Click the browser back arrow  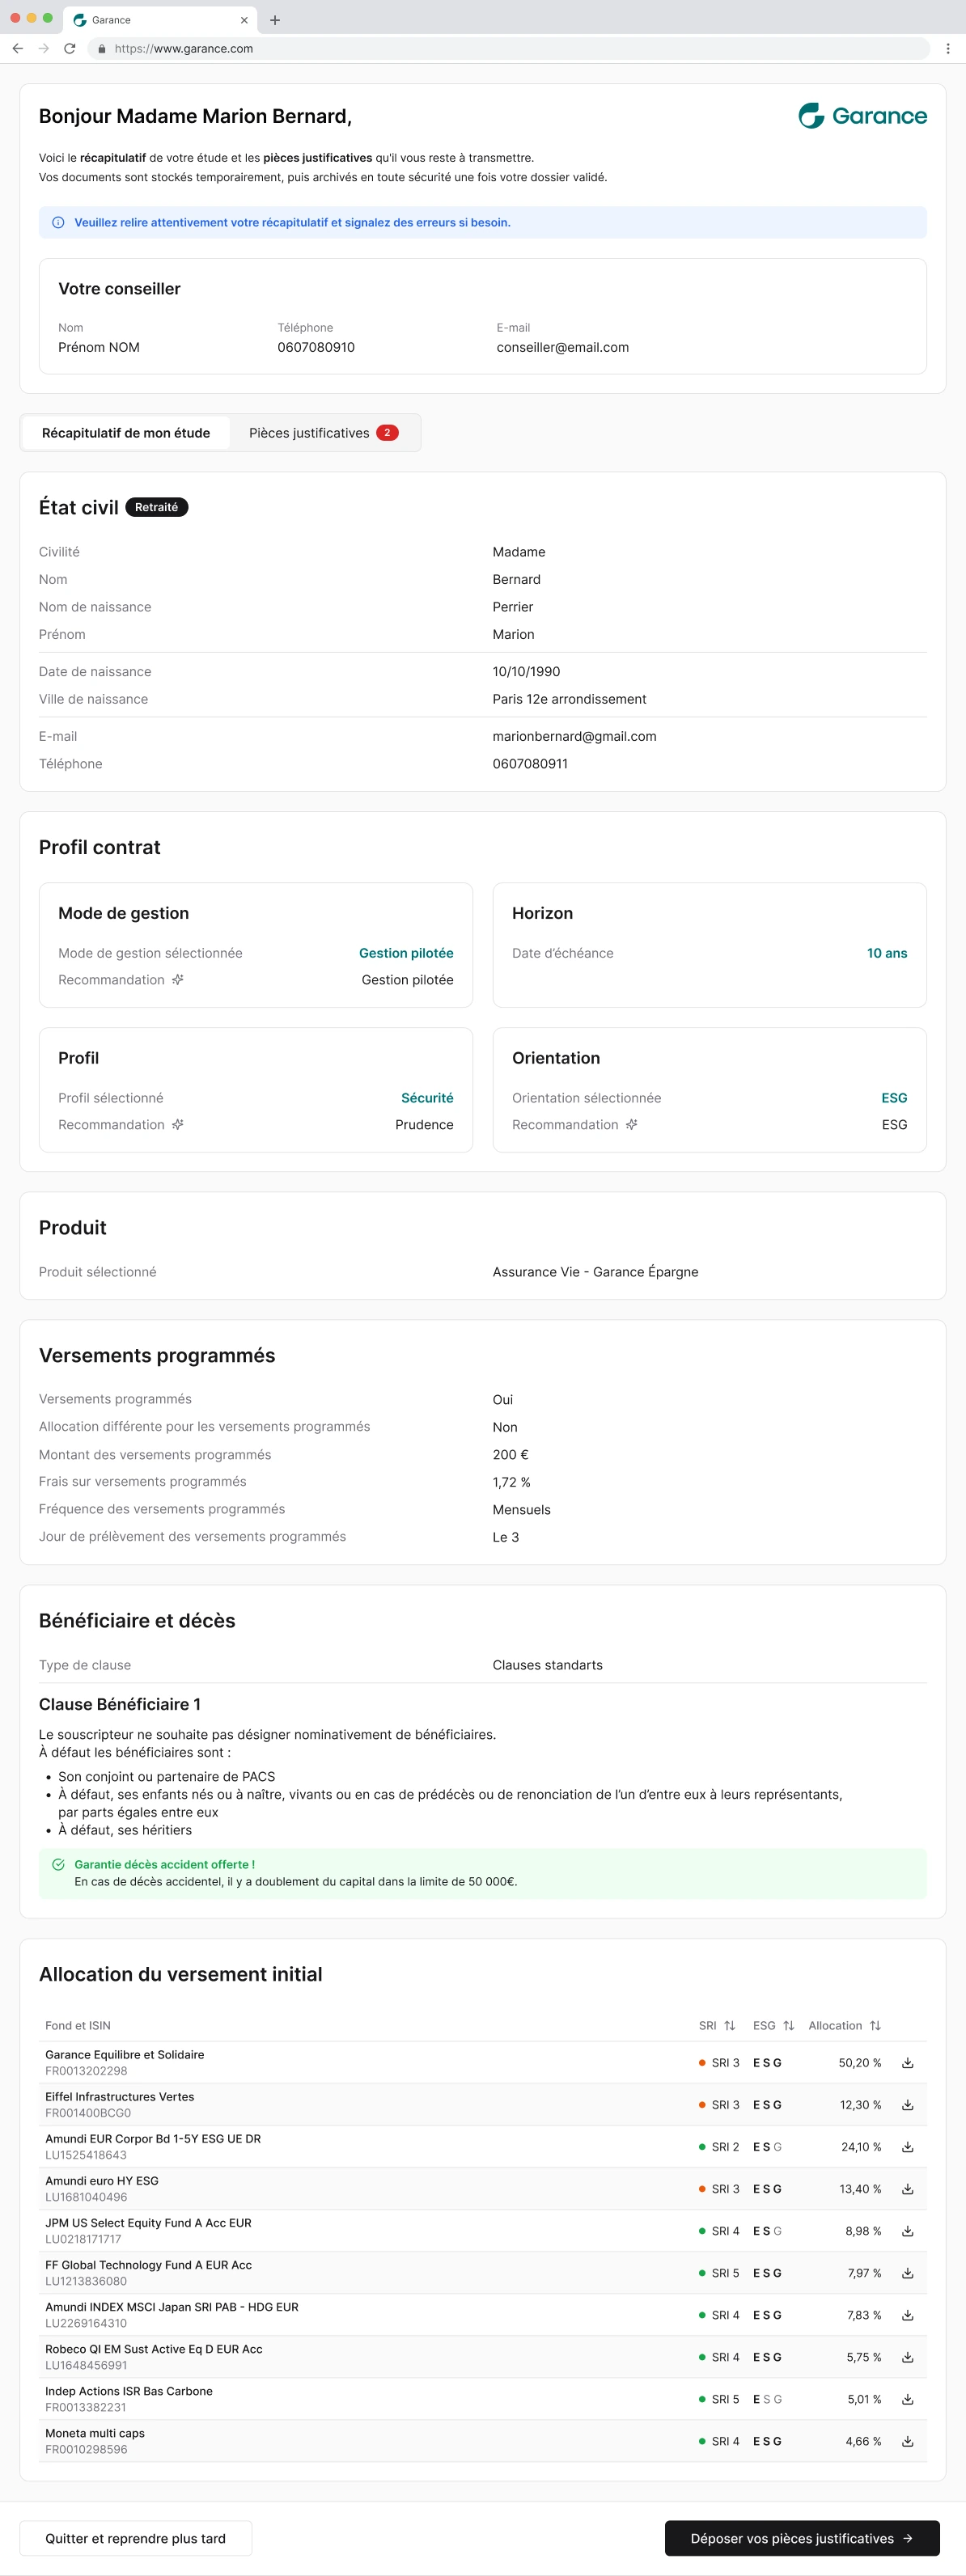coord(17,48)
